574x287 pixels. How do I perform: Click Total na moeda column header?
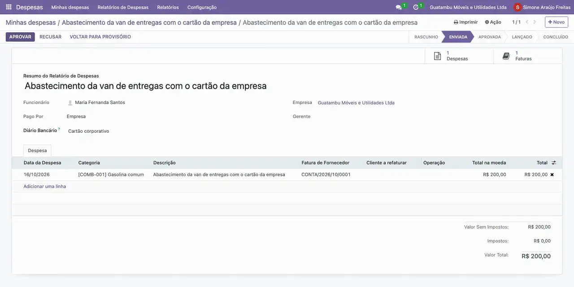click(x=489, y=163)
